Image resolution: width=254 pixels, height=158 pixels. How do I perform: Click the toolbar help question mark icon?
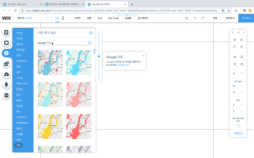point(232,32)
